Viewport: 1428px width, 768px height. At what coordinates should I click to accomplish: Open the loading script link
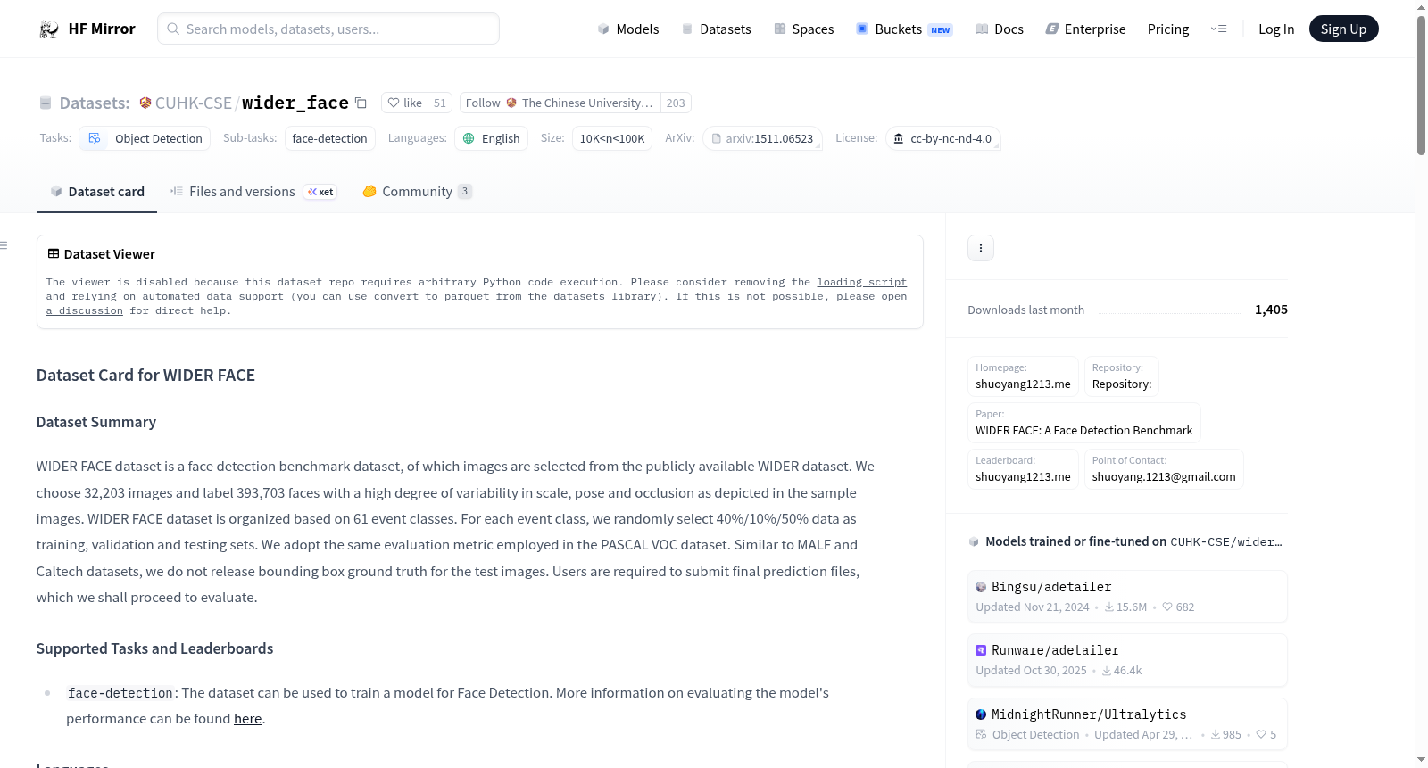tap(861, 282)
